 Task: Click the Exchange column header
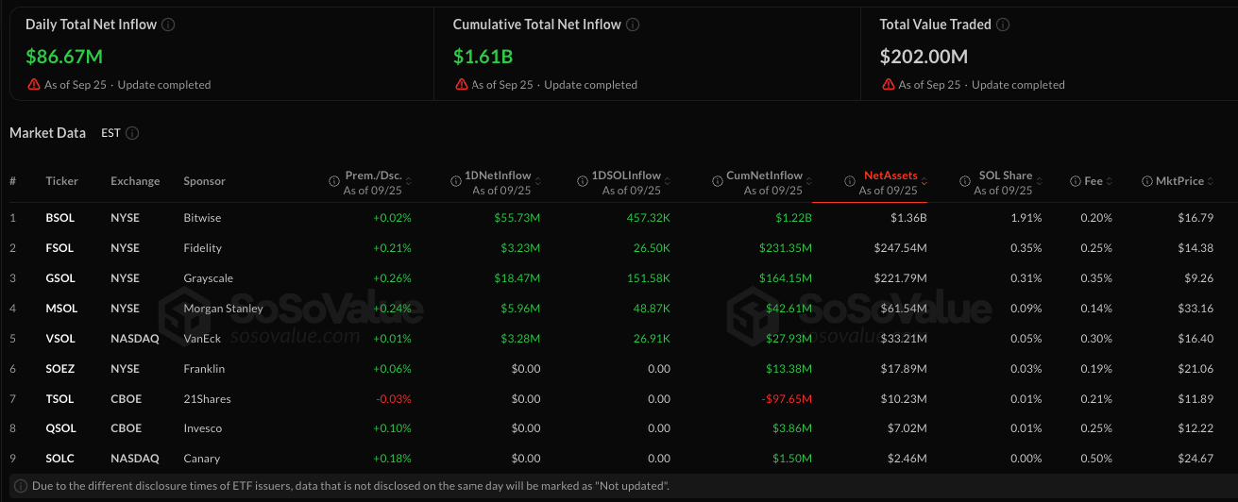(x=135, y=181)
